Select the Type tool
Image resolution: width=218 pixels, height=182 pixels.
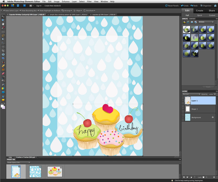(3, 47)
